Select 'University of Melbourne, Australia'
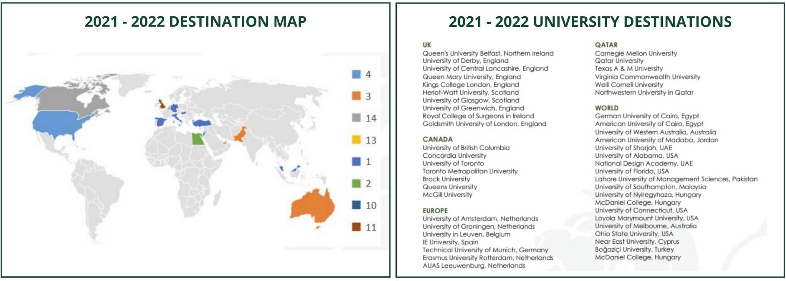The width and height of the screenshot is (786, 281). coord(646,226)
